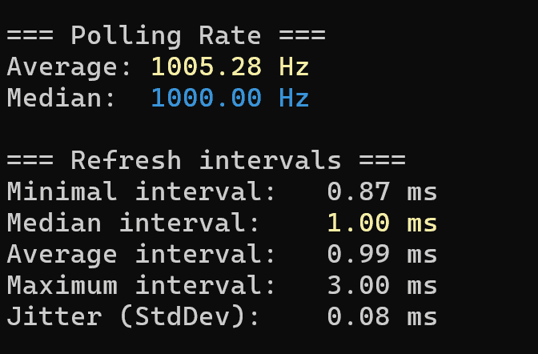538x354 pixels.
Task: Click the Polling Rate section header
Action: [x=166, y=36]
